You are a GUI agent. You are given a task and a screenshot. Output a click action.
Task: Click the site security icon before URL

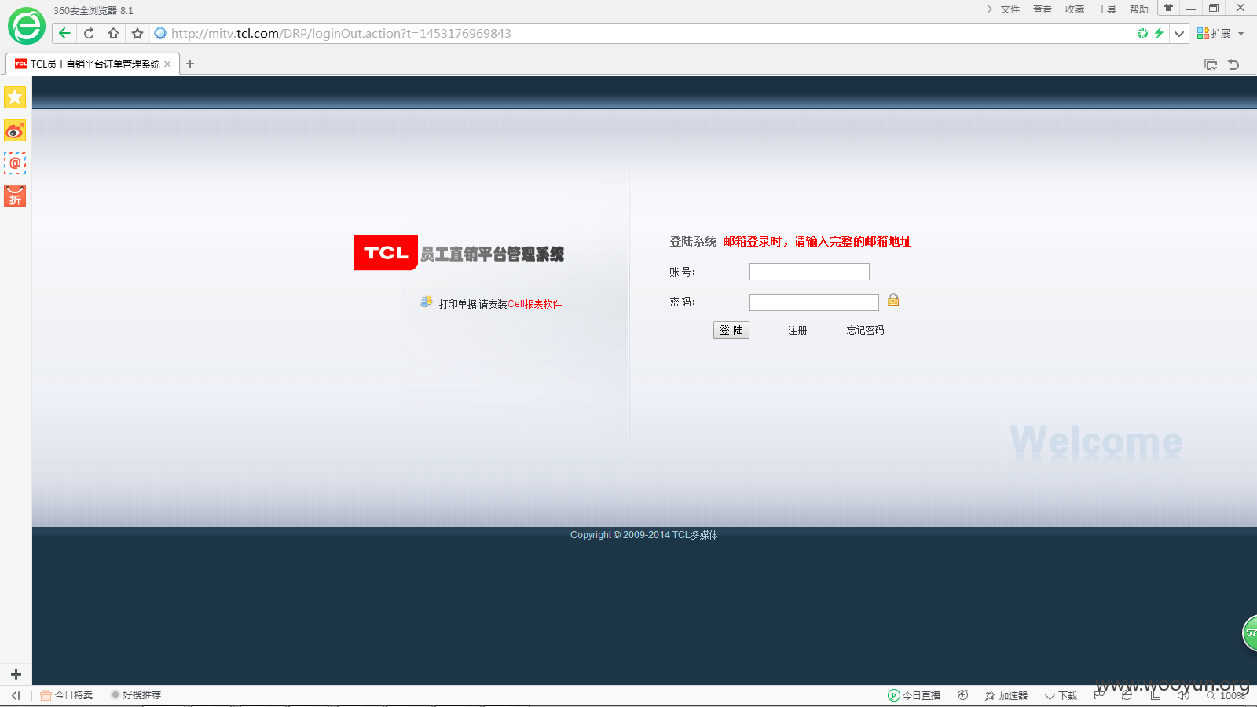160,33
